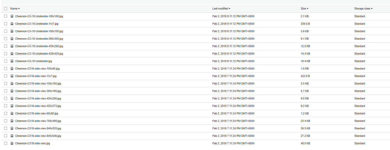Click the file icon for Cheerson-CX10-side-view.jpg

point(12,143)
